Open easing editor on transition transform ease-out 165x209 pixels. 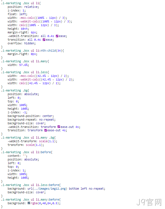[46, 130]
